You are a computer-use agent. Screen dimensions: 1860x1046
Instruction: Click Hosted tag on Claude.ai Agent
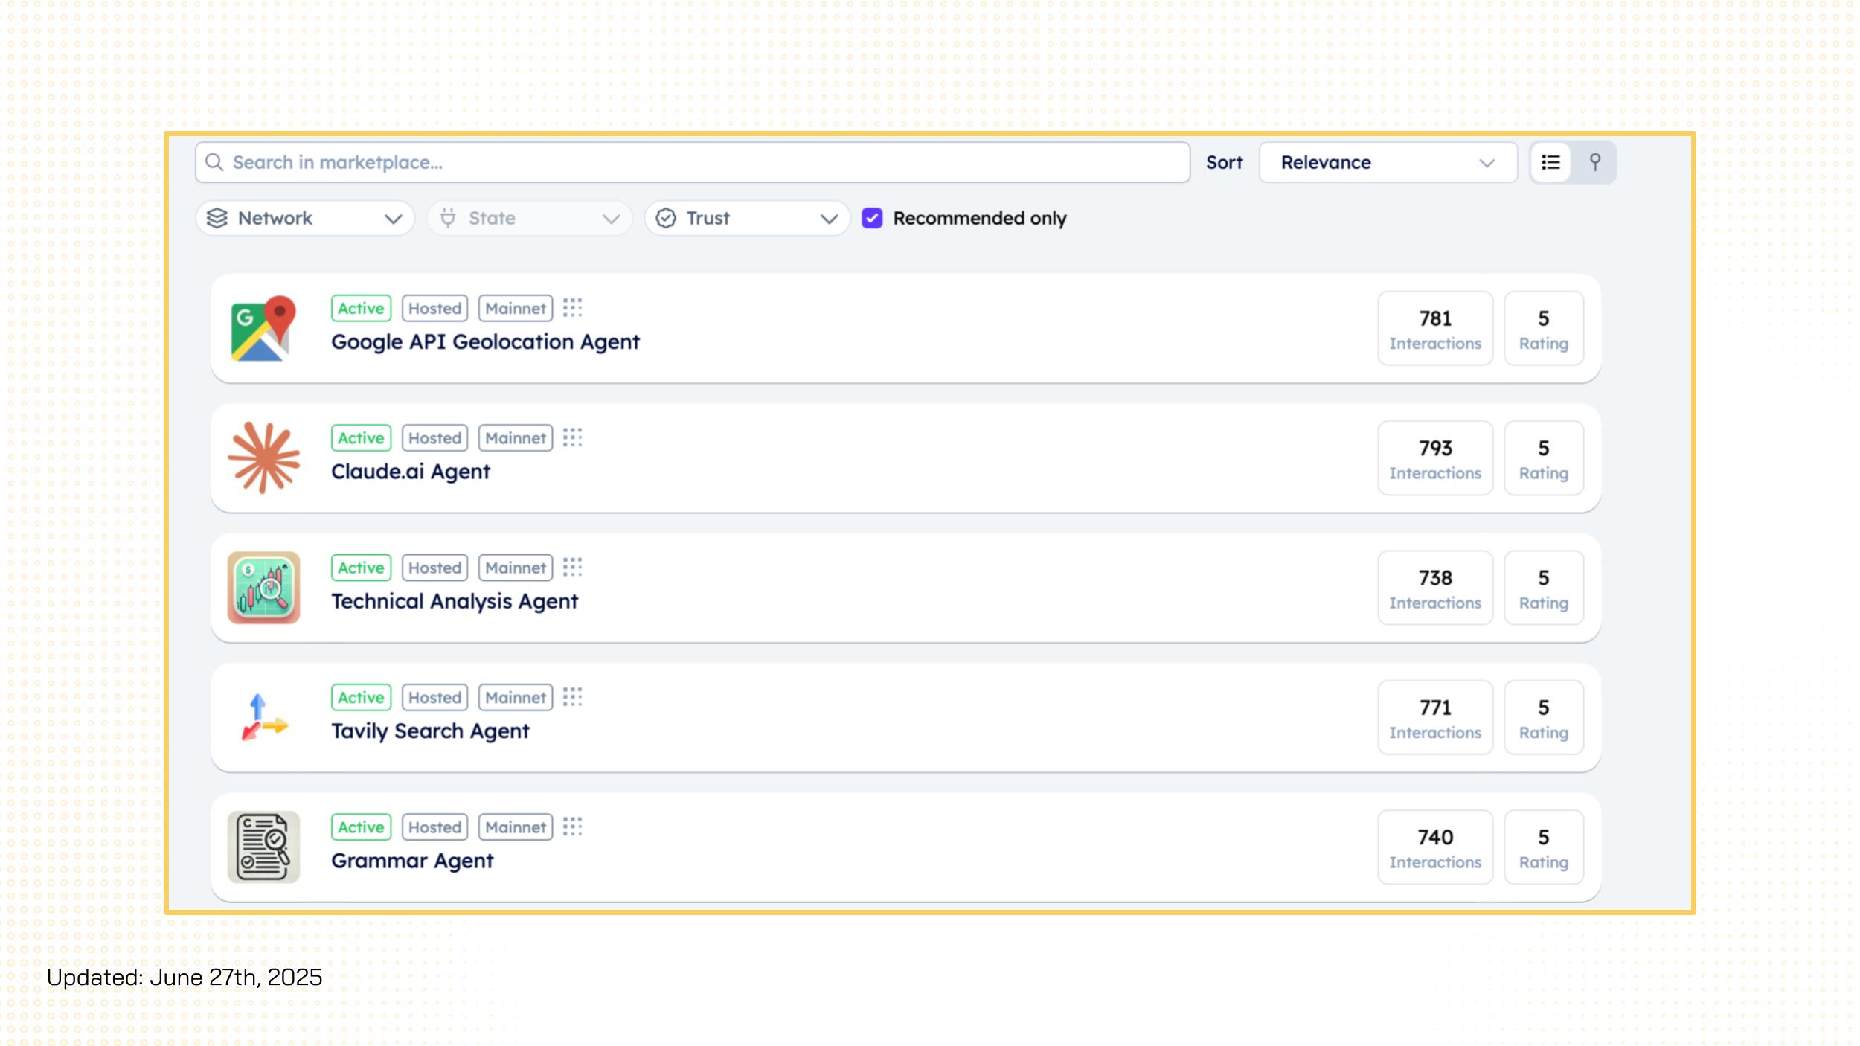click(434, 438)
